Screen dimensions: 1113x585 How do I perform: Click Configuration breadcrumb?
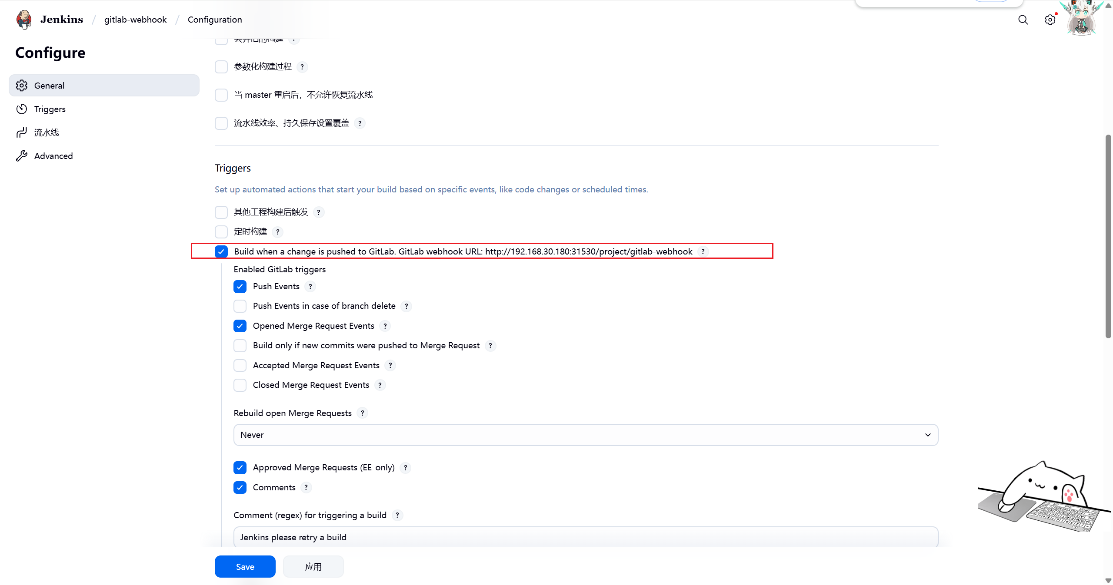click(215, 20)
